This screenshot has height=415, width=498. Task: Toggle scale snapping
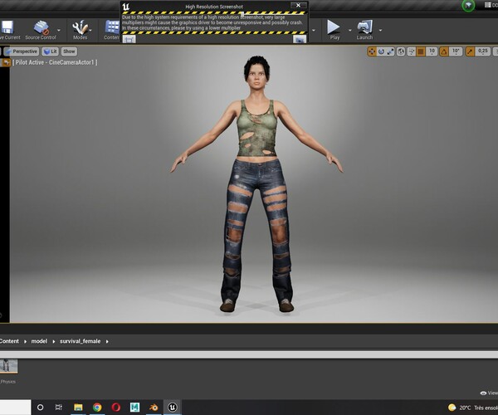470,51
